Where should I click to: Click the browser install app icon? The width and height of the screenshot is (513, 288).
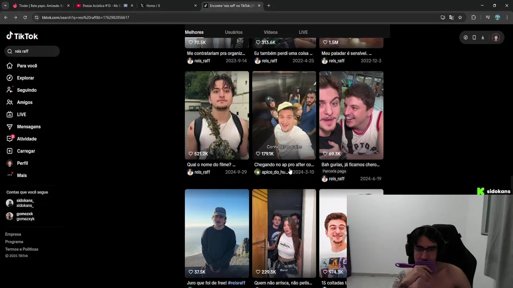click(x=443, y=18)
